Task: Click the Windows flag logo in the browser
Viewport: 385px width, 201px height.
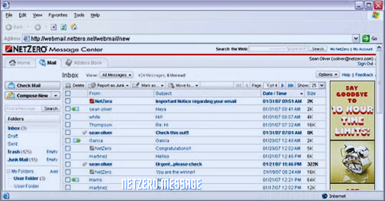Action: [x=376, y=15]
